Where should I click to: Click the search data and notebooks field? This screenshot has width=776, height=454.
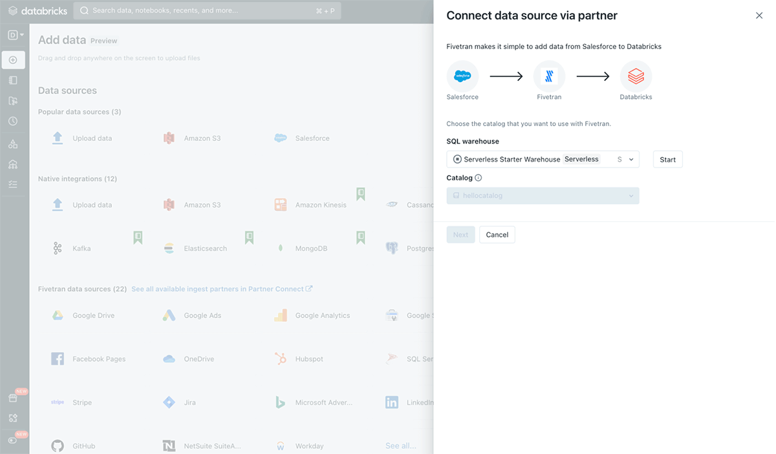click(207, 11)
